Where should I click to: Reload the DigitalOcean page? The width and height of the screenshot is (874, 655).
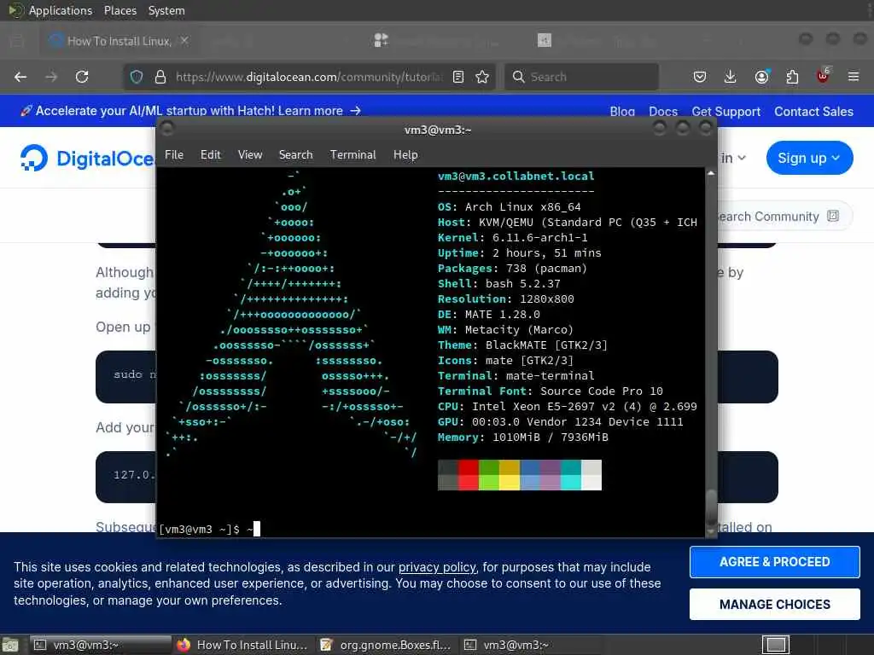click(x=82, y=77)
